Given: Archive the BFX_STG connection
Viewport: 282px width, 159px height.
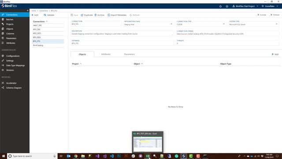Looking at the screenshot, I should click(99, 15).
